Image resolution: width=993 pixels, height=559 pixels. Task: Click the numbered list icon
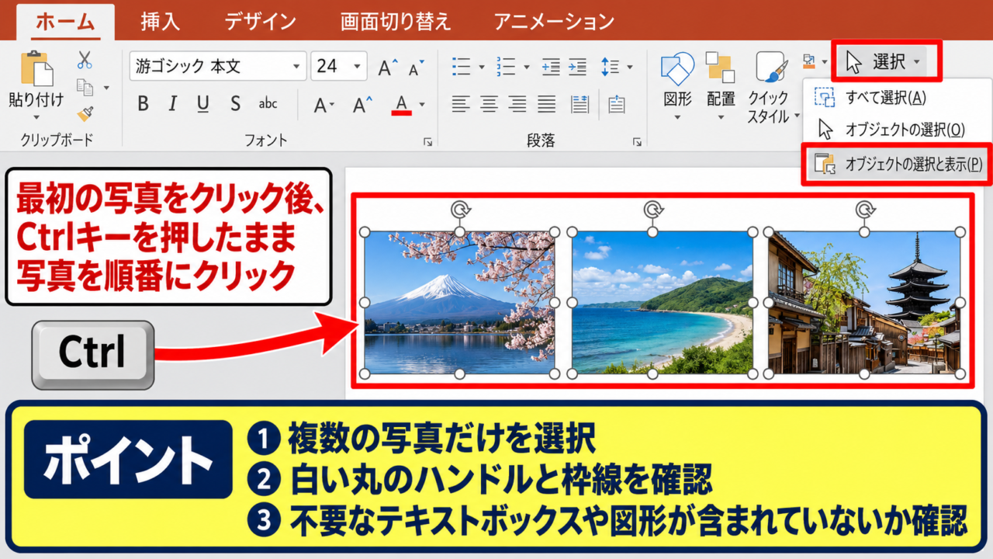click(x=506, y=67)
